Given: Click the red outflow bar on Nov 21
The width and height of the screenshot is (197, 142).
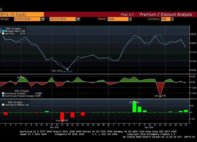Looking at the screenshot, I should pos(72,115).
